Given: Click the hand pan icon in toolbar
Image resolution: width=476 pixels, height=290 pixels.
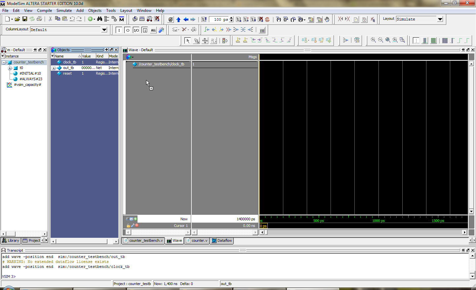Looking at the screenshot, I should click(327, 19).
